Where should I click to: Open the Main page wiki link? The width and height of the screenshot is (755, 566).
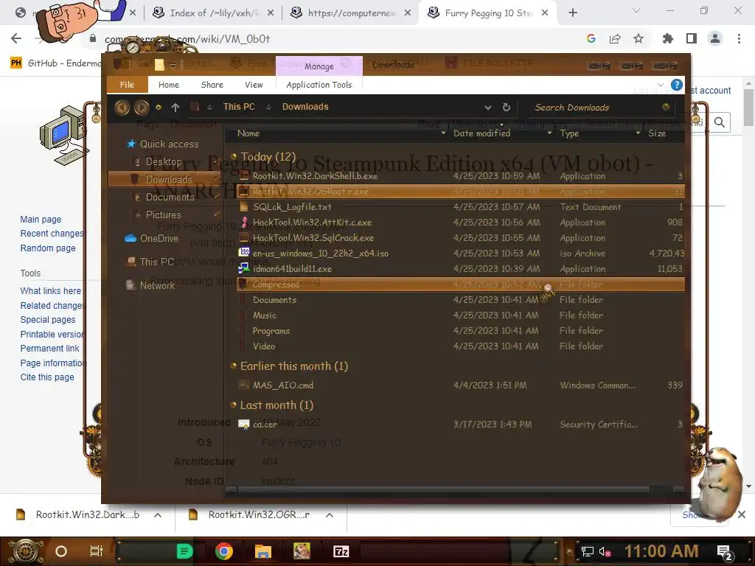pos(41,220)
